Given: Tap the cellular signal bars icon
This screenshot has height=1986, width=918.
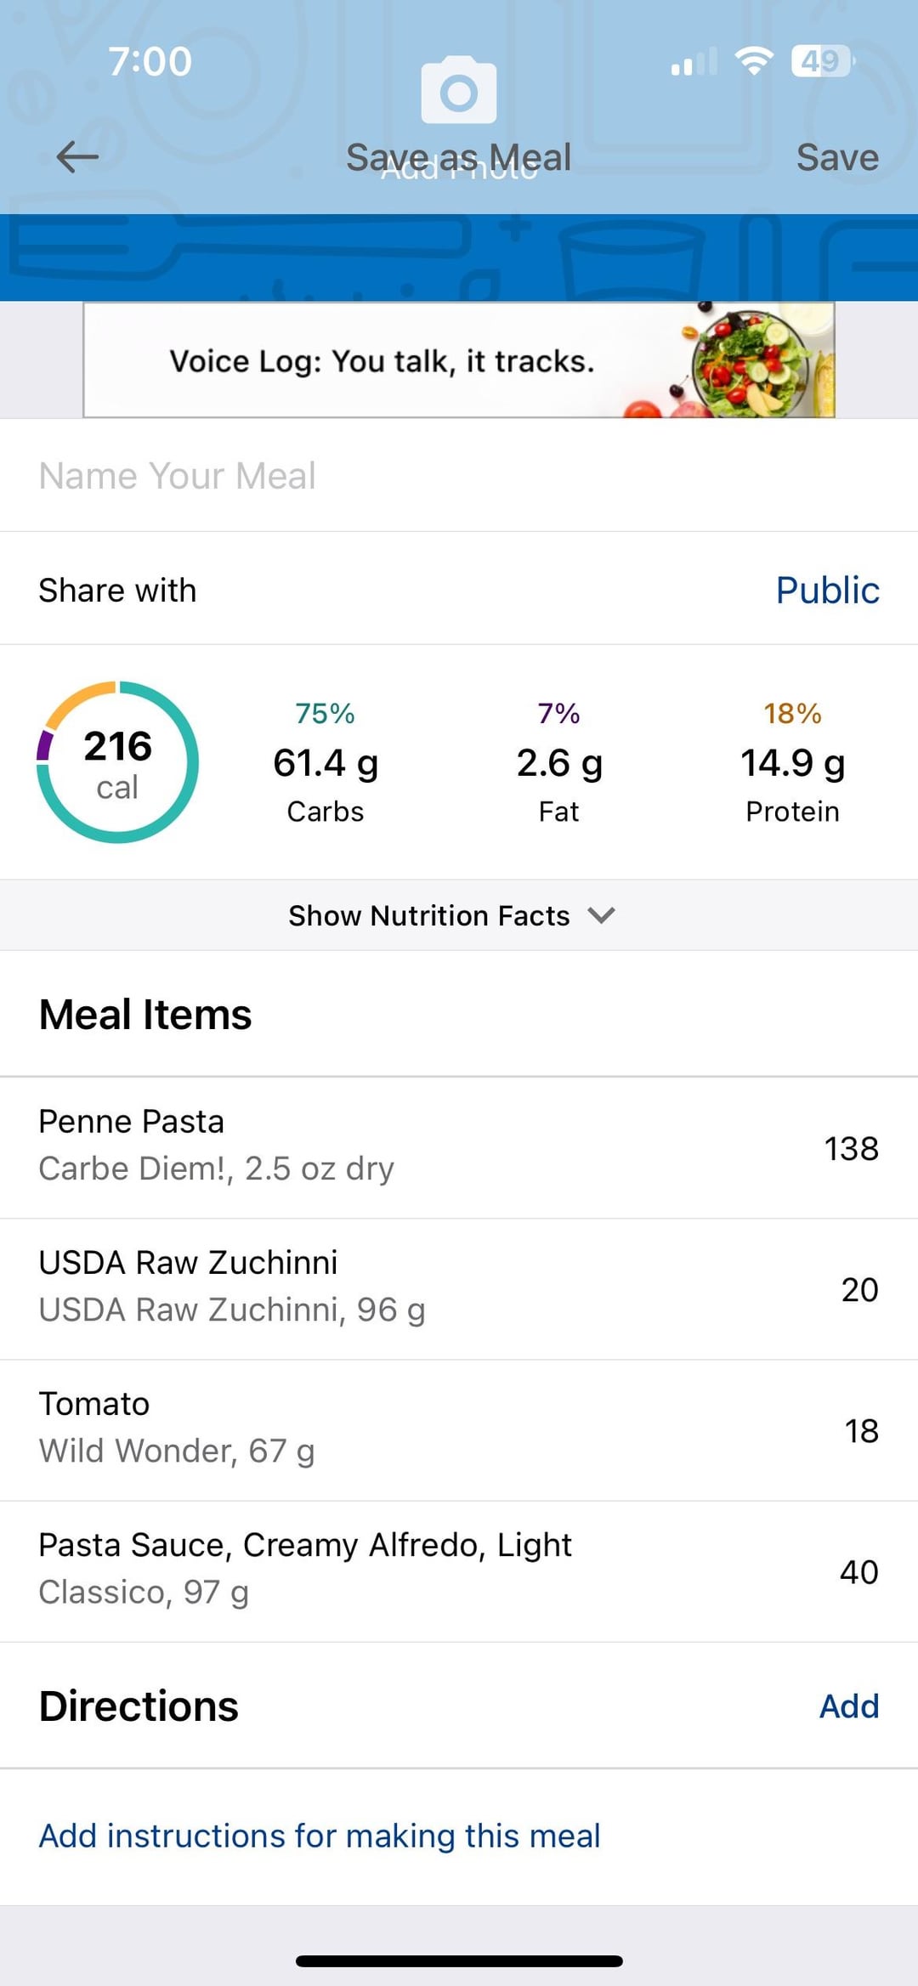Looking at the screenshot, I should [694, 62].
